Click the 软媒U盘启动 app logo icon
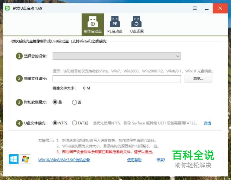The width and height of the screenshot is (231, 180). [7, 8]
